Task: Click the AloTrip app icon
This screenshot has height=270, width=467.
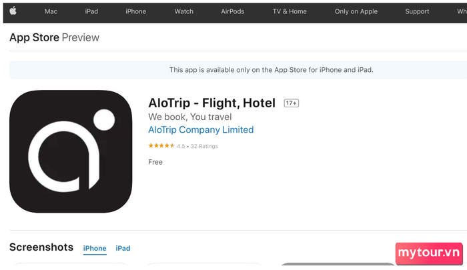Action: 71,151
